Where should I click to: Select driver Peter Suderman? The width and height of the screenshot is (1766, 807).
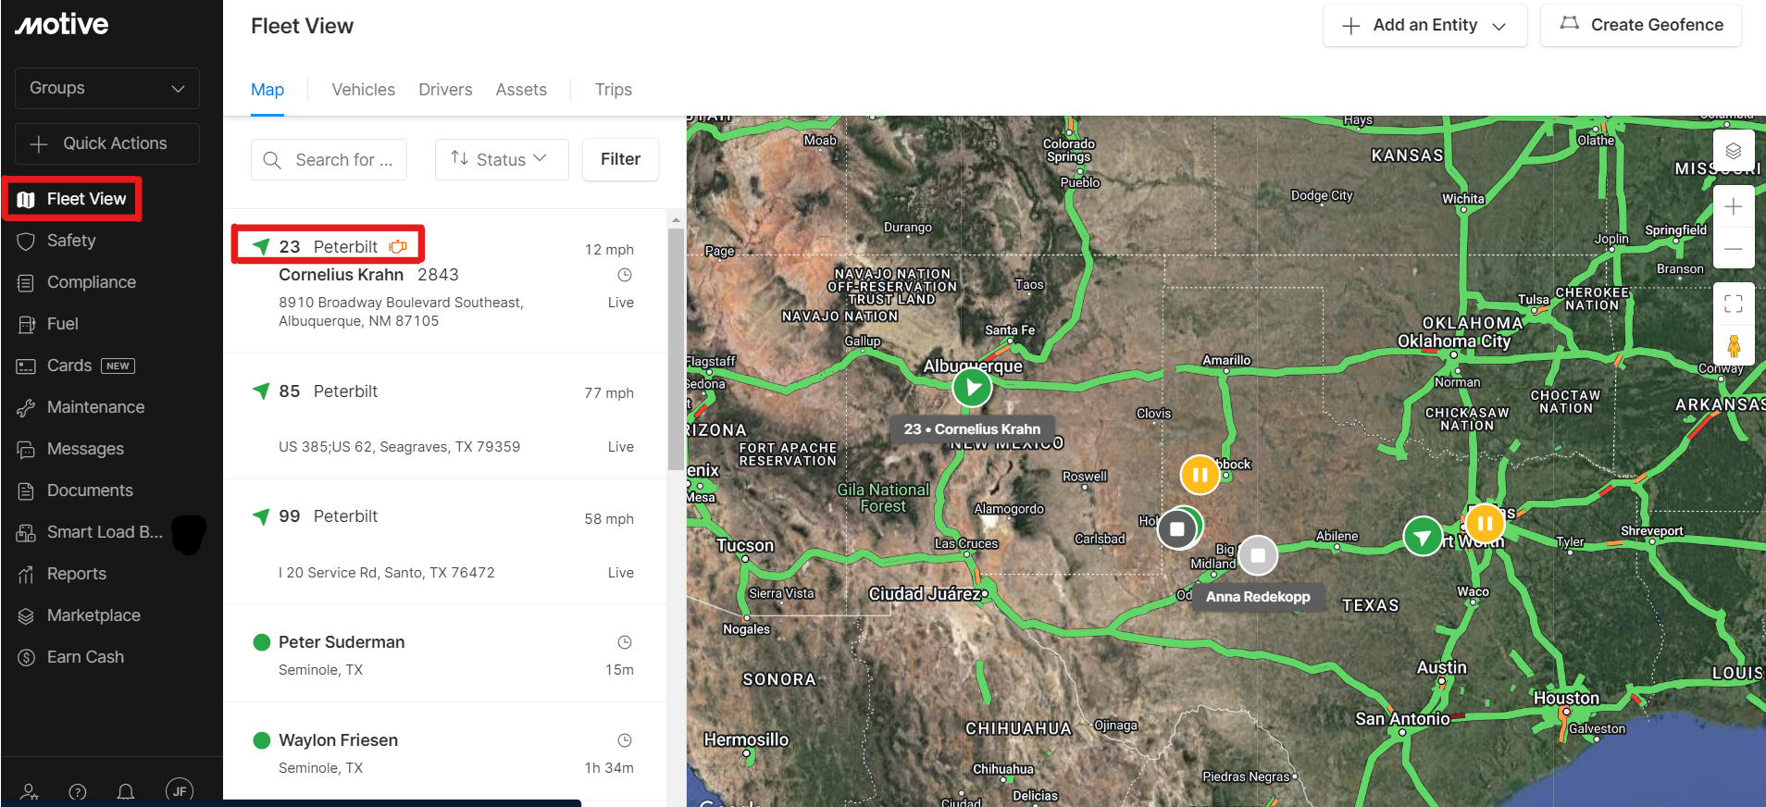click(x=445, y=654)
